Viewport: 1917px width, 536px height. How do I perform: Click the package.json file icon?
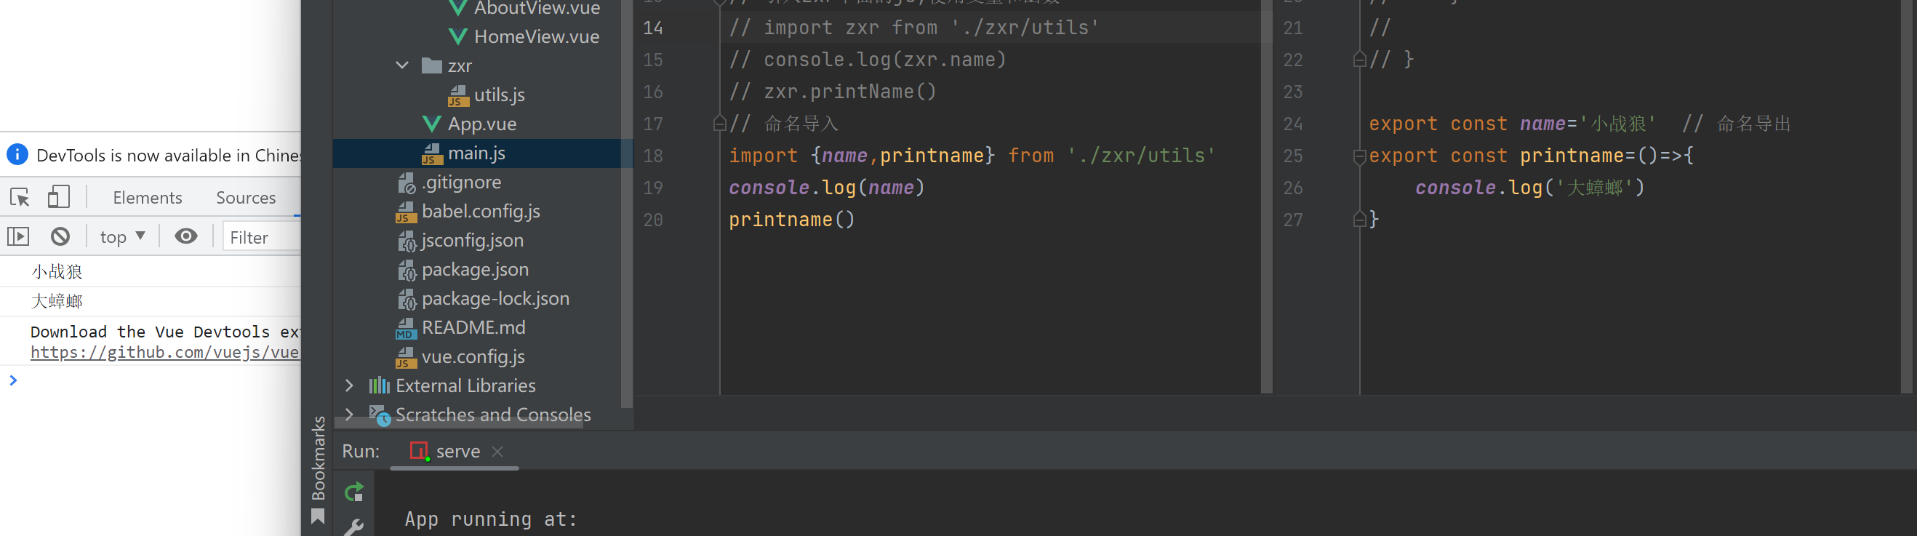(407, 271)
